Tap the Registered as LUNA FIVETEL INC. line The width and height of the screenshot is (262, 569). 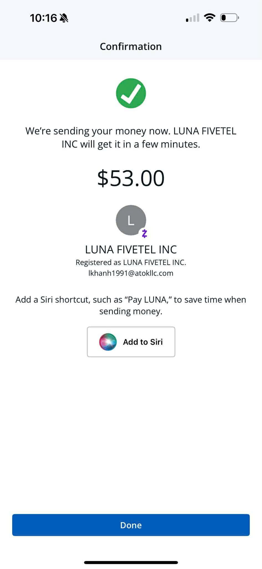coord(131,262)
